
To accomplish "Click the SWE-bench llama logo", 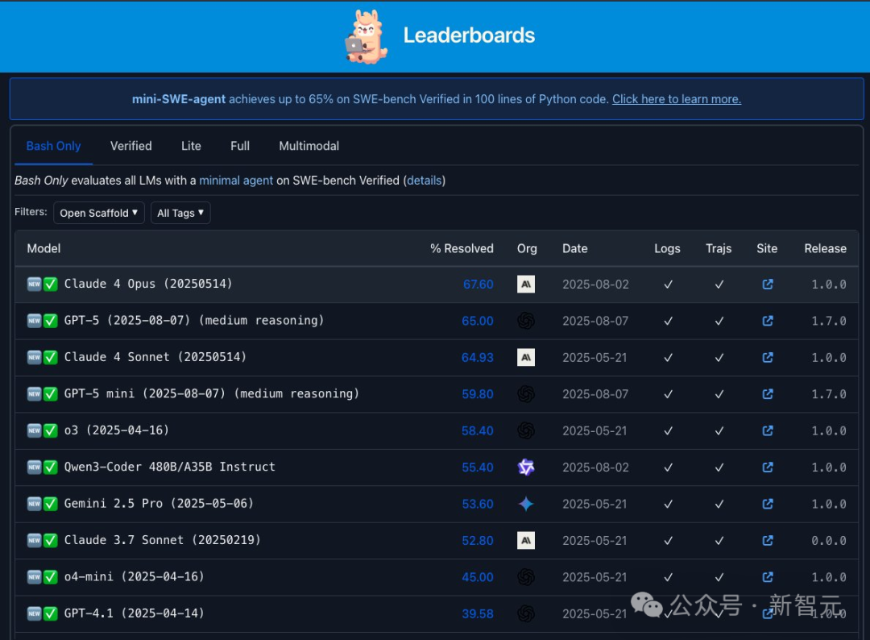I will (366, 36).
